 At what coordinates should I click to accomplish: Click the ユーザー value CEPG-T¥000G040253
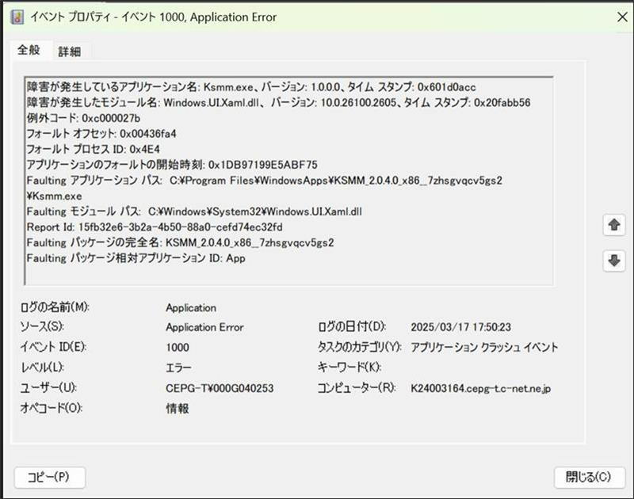[220, 388]
